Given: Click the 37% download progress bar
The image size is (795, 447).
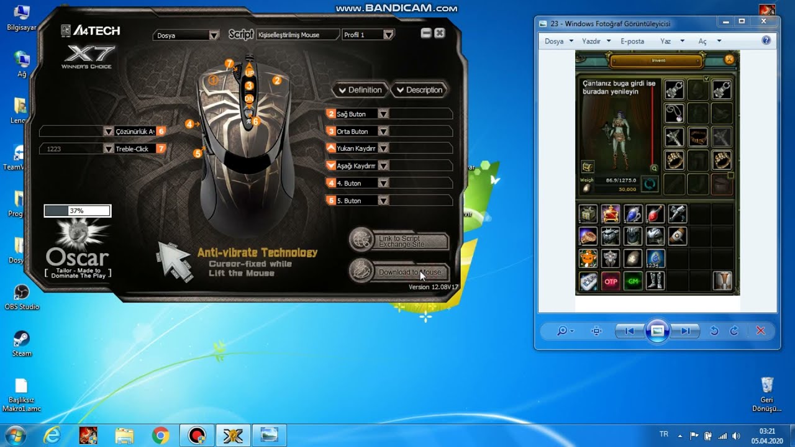Looking at the screenshot, I should pos(77,211).
